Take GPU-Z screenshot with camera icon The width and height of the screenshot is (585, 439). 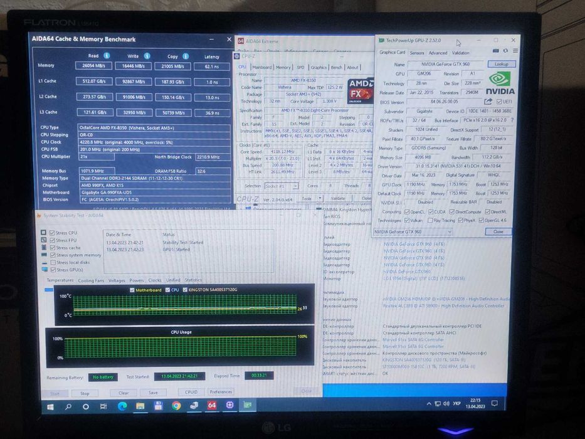coord(495,51)
